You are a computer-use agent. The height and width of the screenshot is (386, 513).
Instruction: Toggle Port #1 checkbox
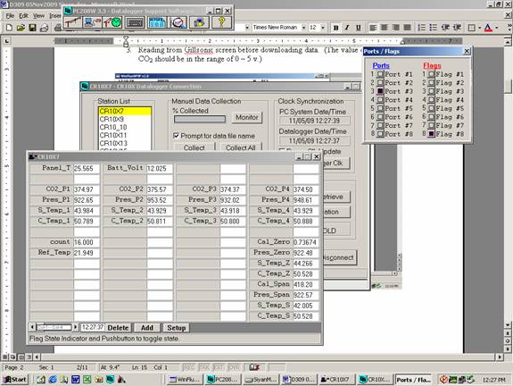380,74
